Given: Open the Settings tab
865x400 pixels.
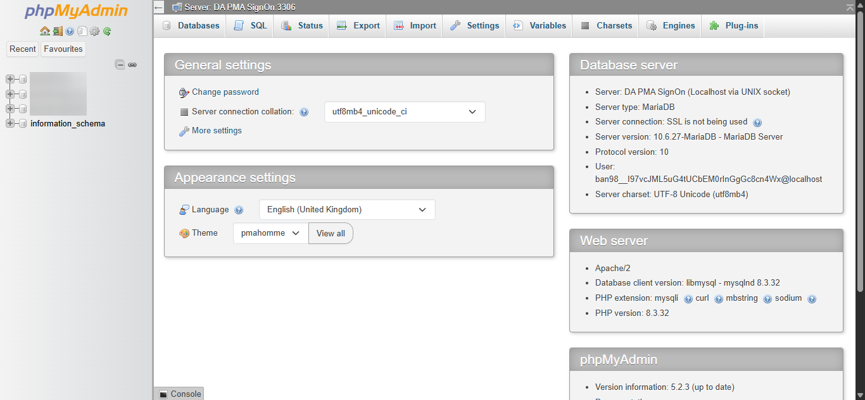Looking at the screenshot, I should [x=474, y=26].
